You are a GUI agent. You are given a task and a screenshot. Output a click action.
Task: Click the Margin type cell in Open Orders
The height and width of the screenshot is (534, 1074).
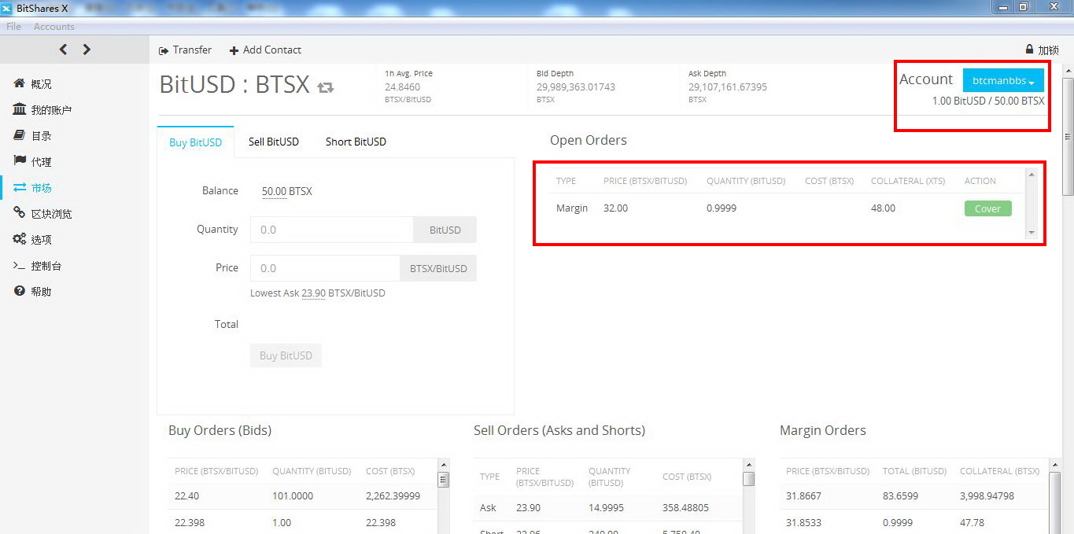572,208
